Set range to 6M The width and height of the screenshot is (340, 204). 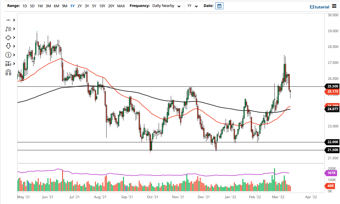pyautogui.click(x=56, y=6)
